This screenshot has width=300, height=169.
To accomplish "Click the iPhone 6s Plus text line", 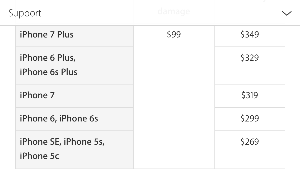I will [49, 72].
